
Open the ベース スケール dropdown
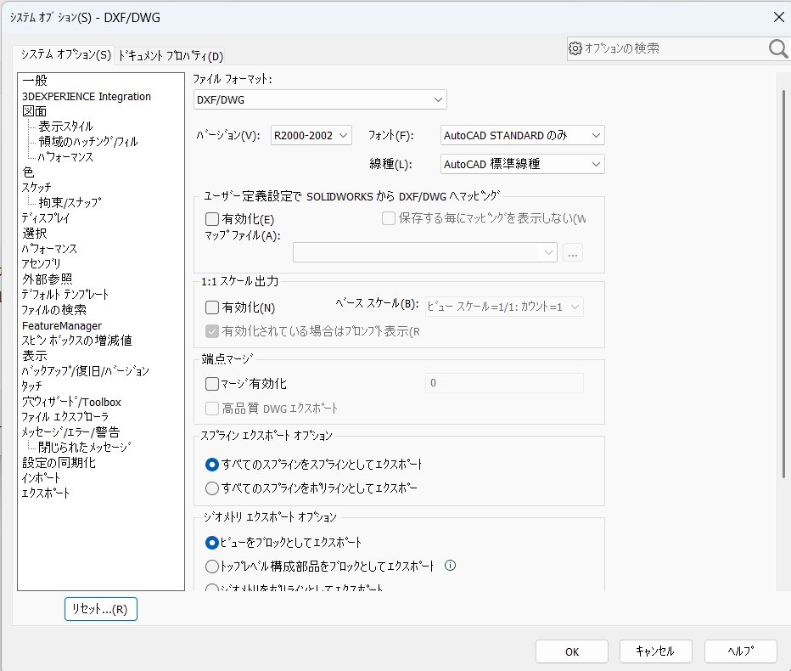tap(504, 307)
